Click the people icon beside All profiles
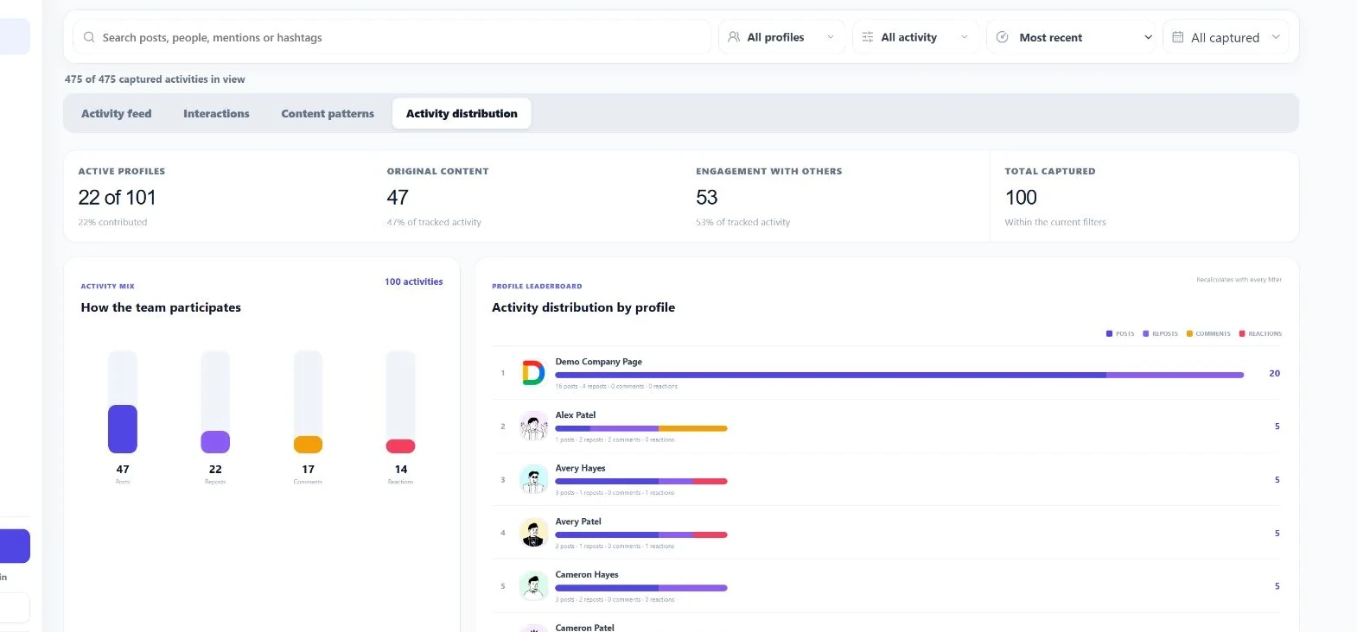 point(734,37)
